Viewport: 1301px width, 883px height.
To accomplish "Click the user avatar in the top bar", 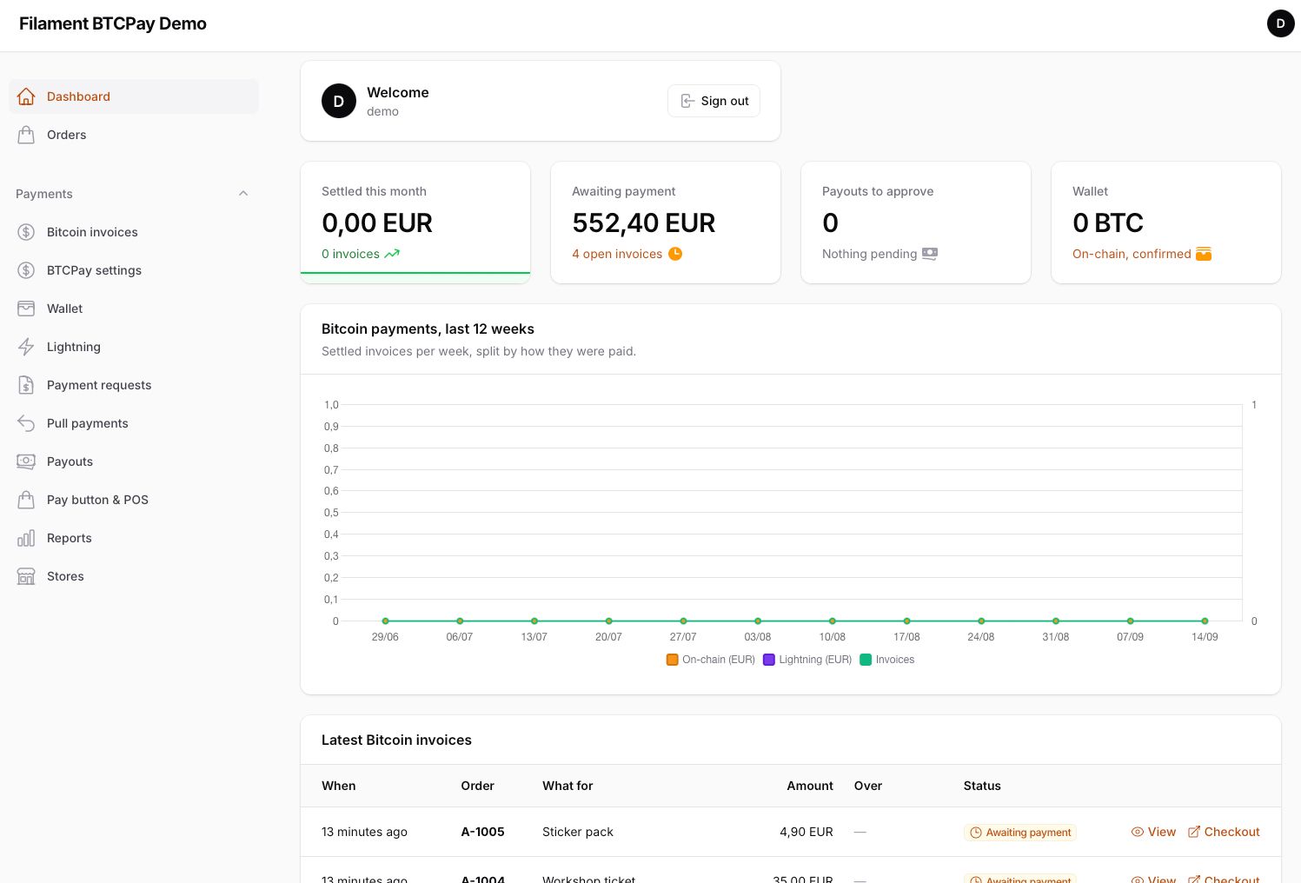I will (1280, 23).
